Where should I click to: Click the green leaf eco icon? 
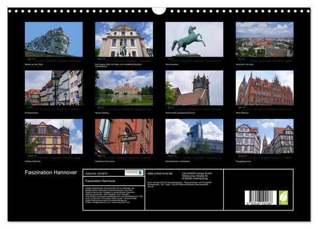click(284, 197)
